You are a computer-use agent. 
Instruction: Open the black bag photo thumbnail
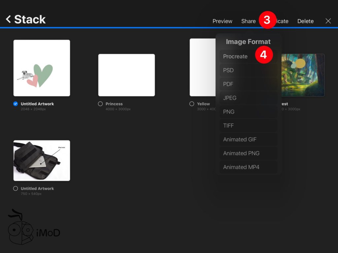tap(42, 160)
